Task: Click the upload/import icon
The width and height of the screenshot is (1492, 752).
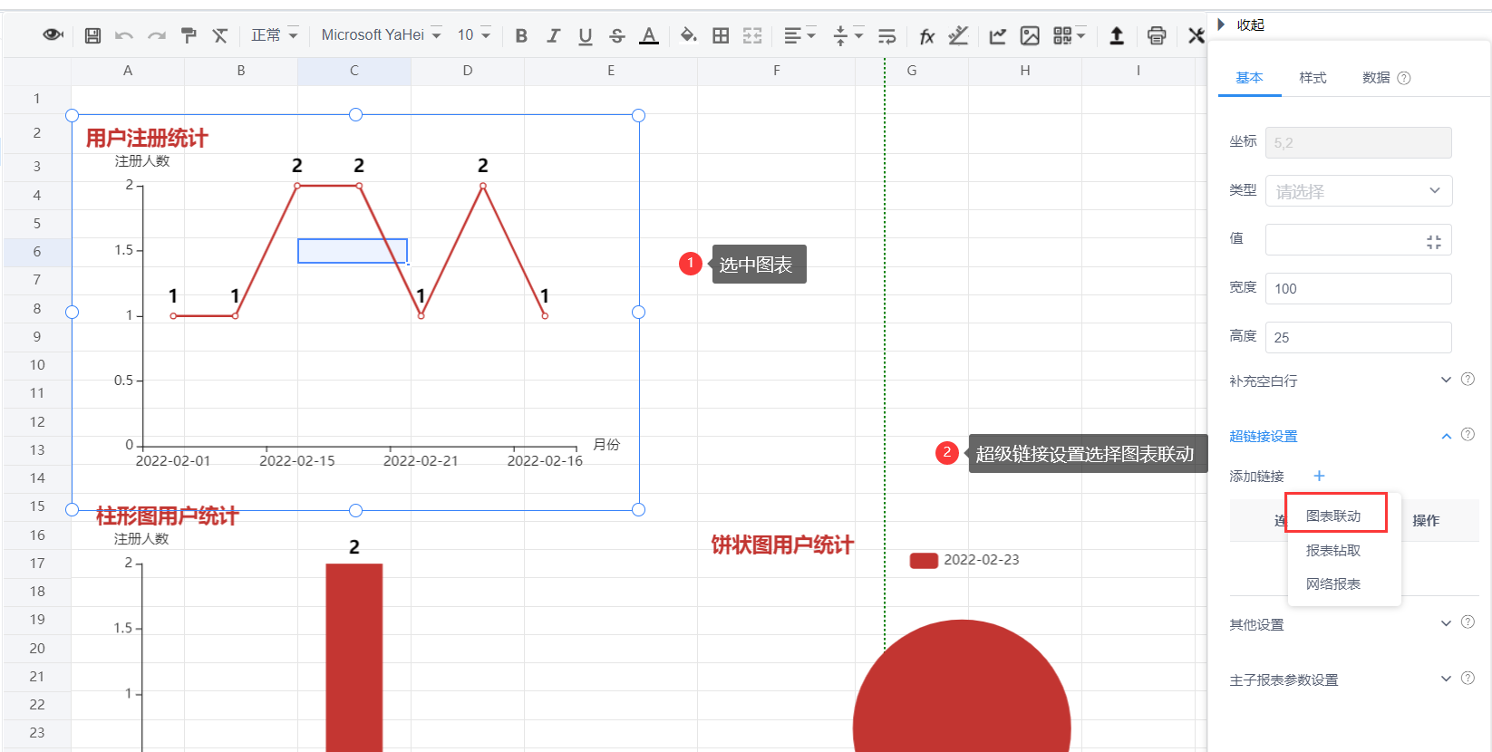Action: tap(1117, 35)
